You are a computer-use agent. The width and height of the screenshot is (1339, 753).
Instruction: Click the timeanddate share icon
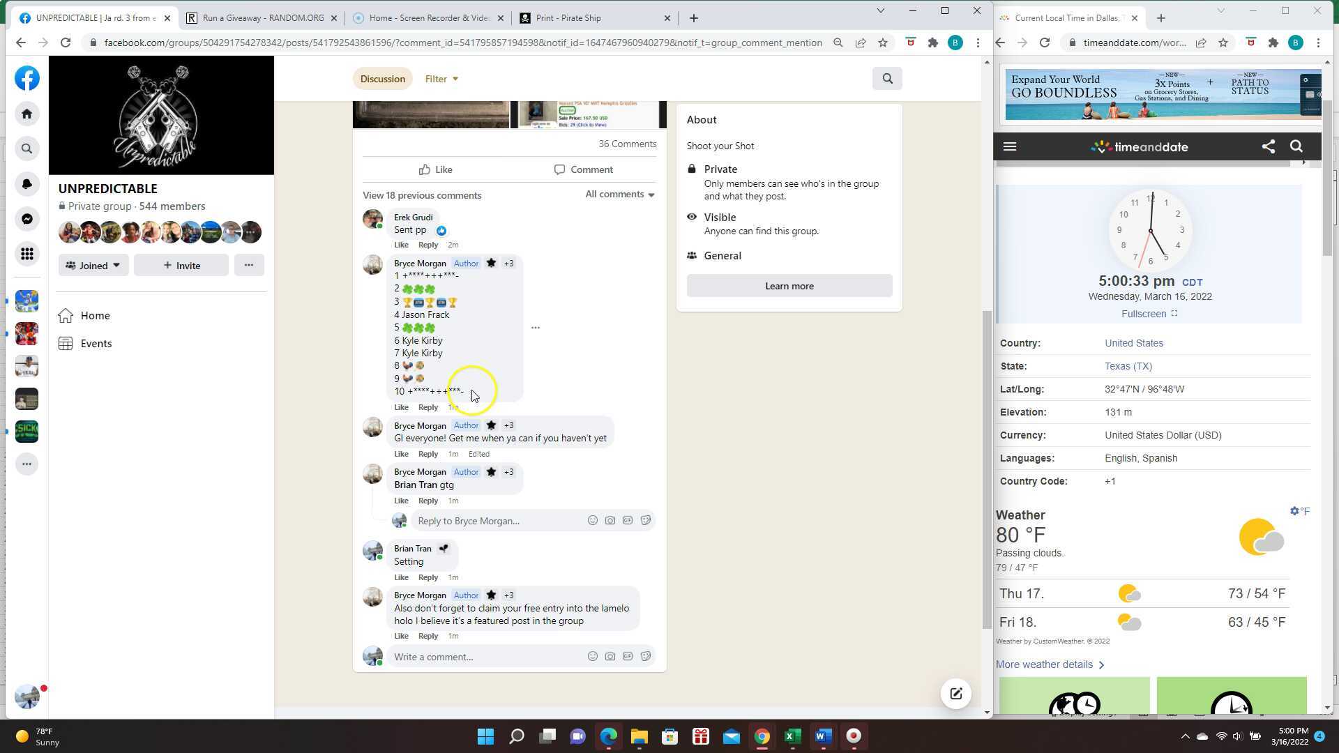tap(1269, 146)
